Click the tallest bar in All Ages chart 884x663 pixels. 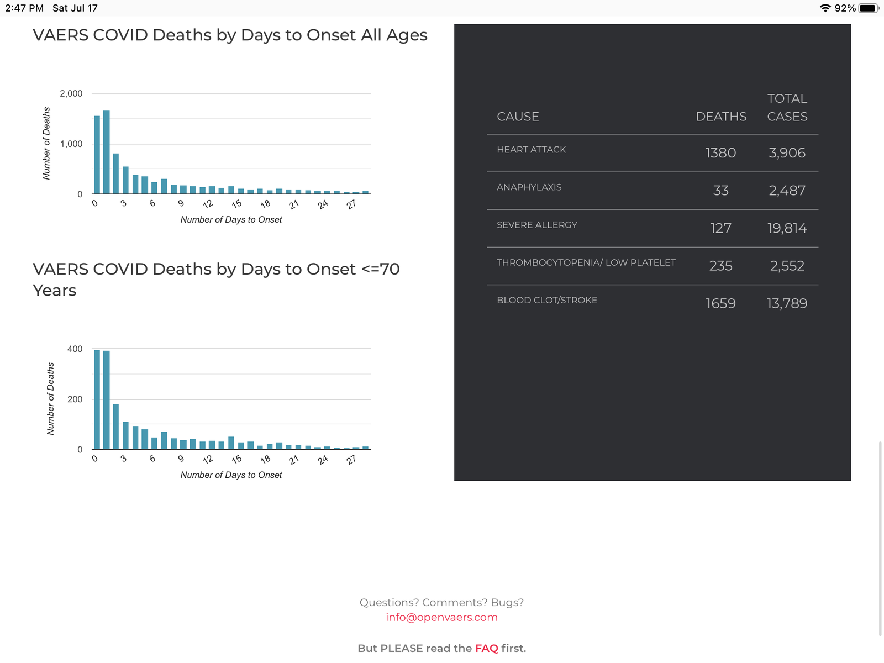[x=107, y=152]
